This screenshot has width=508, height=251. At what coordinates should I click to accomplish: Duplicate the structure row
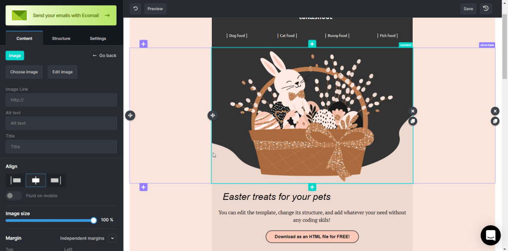pos(495,121)
